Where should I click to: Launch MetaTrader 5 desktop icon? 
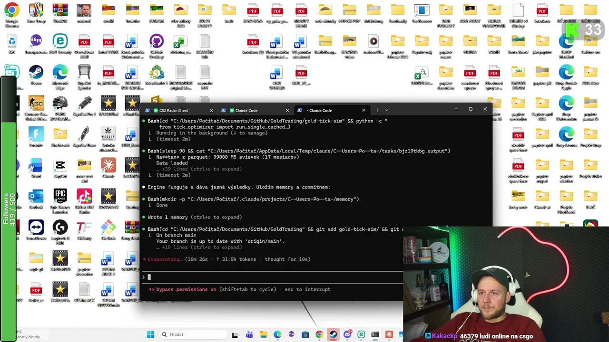[157, 75]
